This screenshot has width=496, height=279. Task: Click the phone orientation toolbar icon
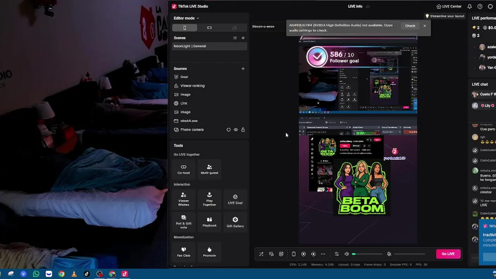294,254
